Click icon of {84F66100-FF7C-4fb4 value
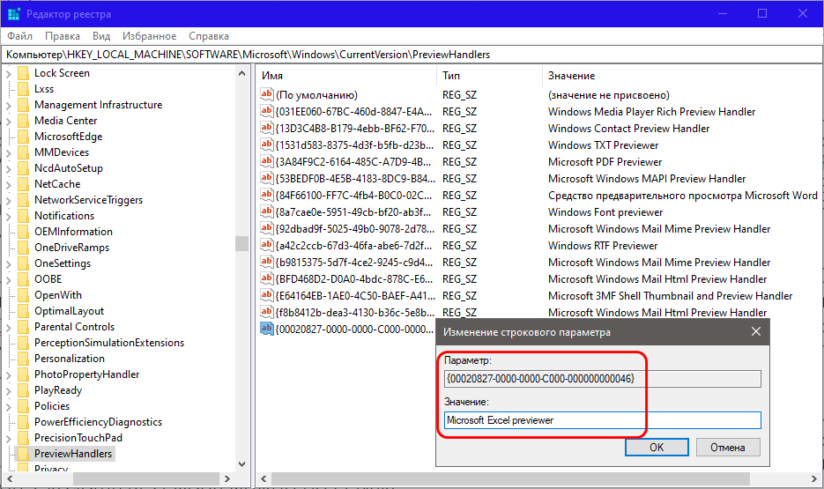The image size is (824, 489). point(267,196)
